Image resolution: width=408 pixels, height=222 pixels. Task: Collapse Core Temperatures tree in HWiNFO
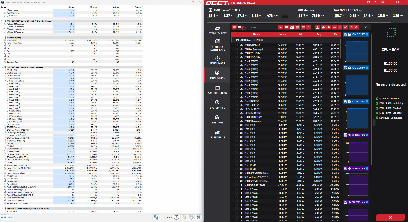pyautogui.click(x=5, y=81)
